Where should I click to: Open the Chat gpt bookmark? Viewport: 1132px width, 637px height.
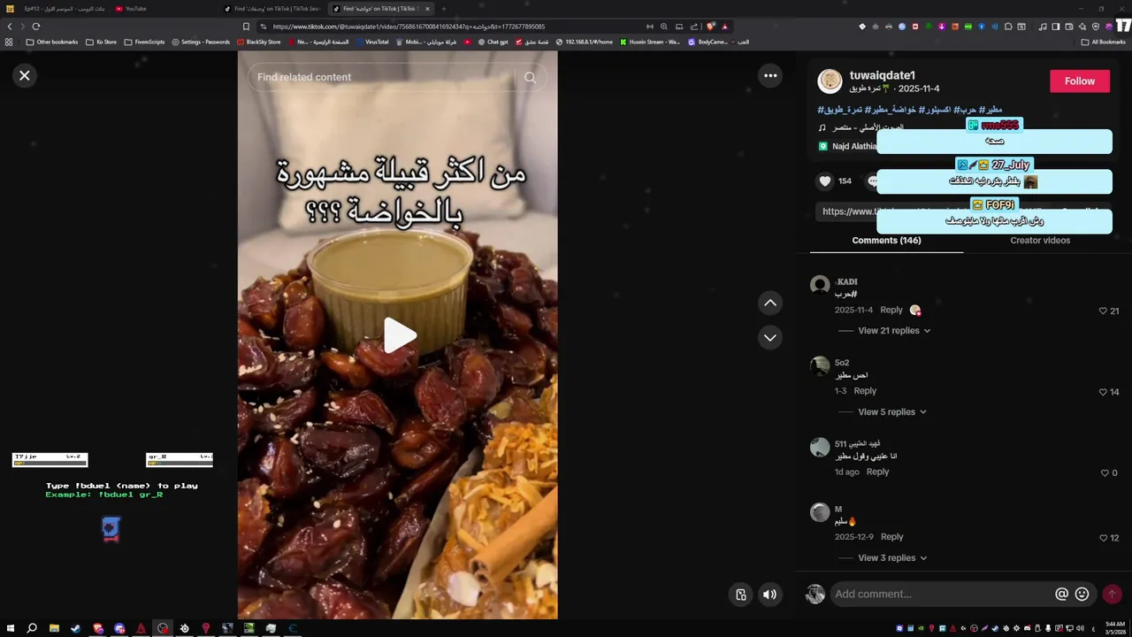493,42
